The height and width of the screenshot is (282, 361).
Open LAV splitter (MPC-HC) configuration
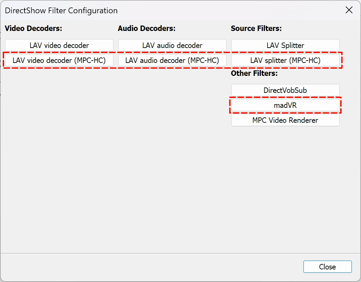coord(285,61)
